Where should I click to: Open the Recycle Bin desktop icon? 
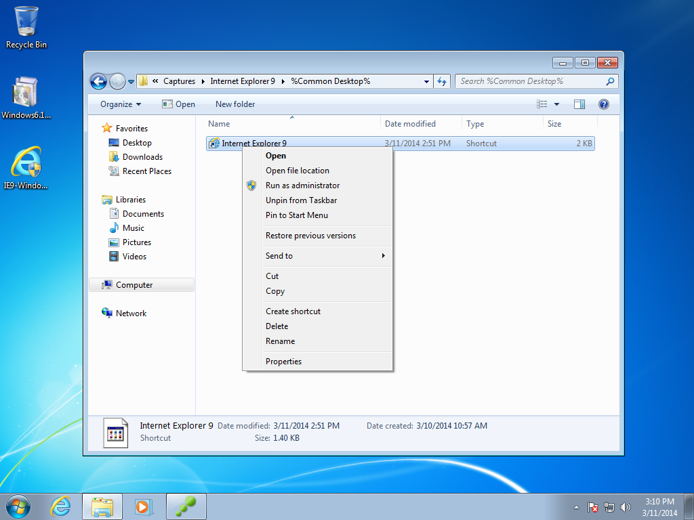pos(26,27)
